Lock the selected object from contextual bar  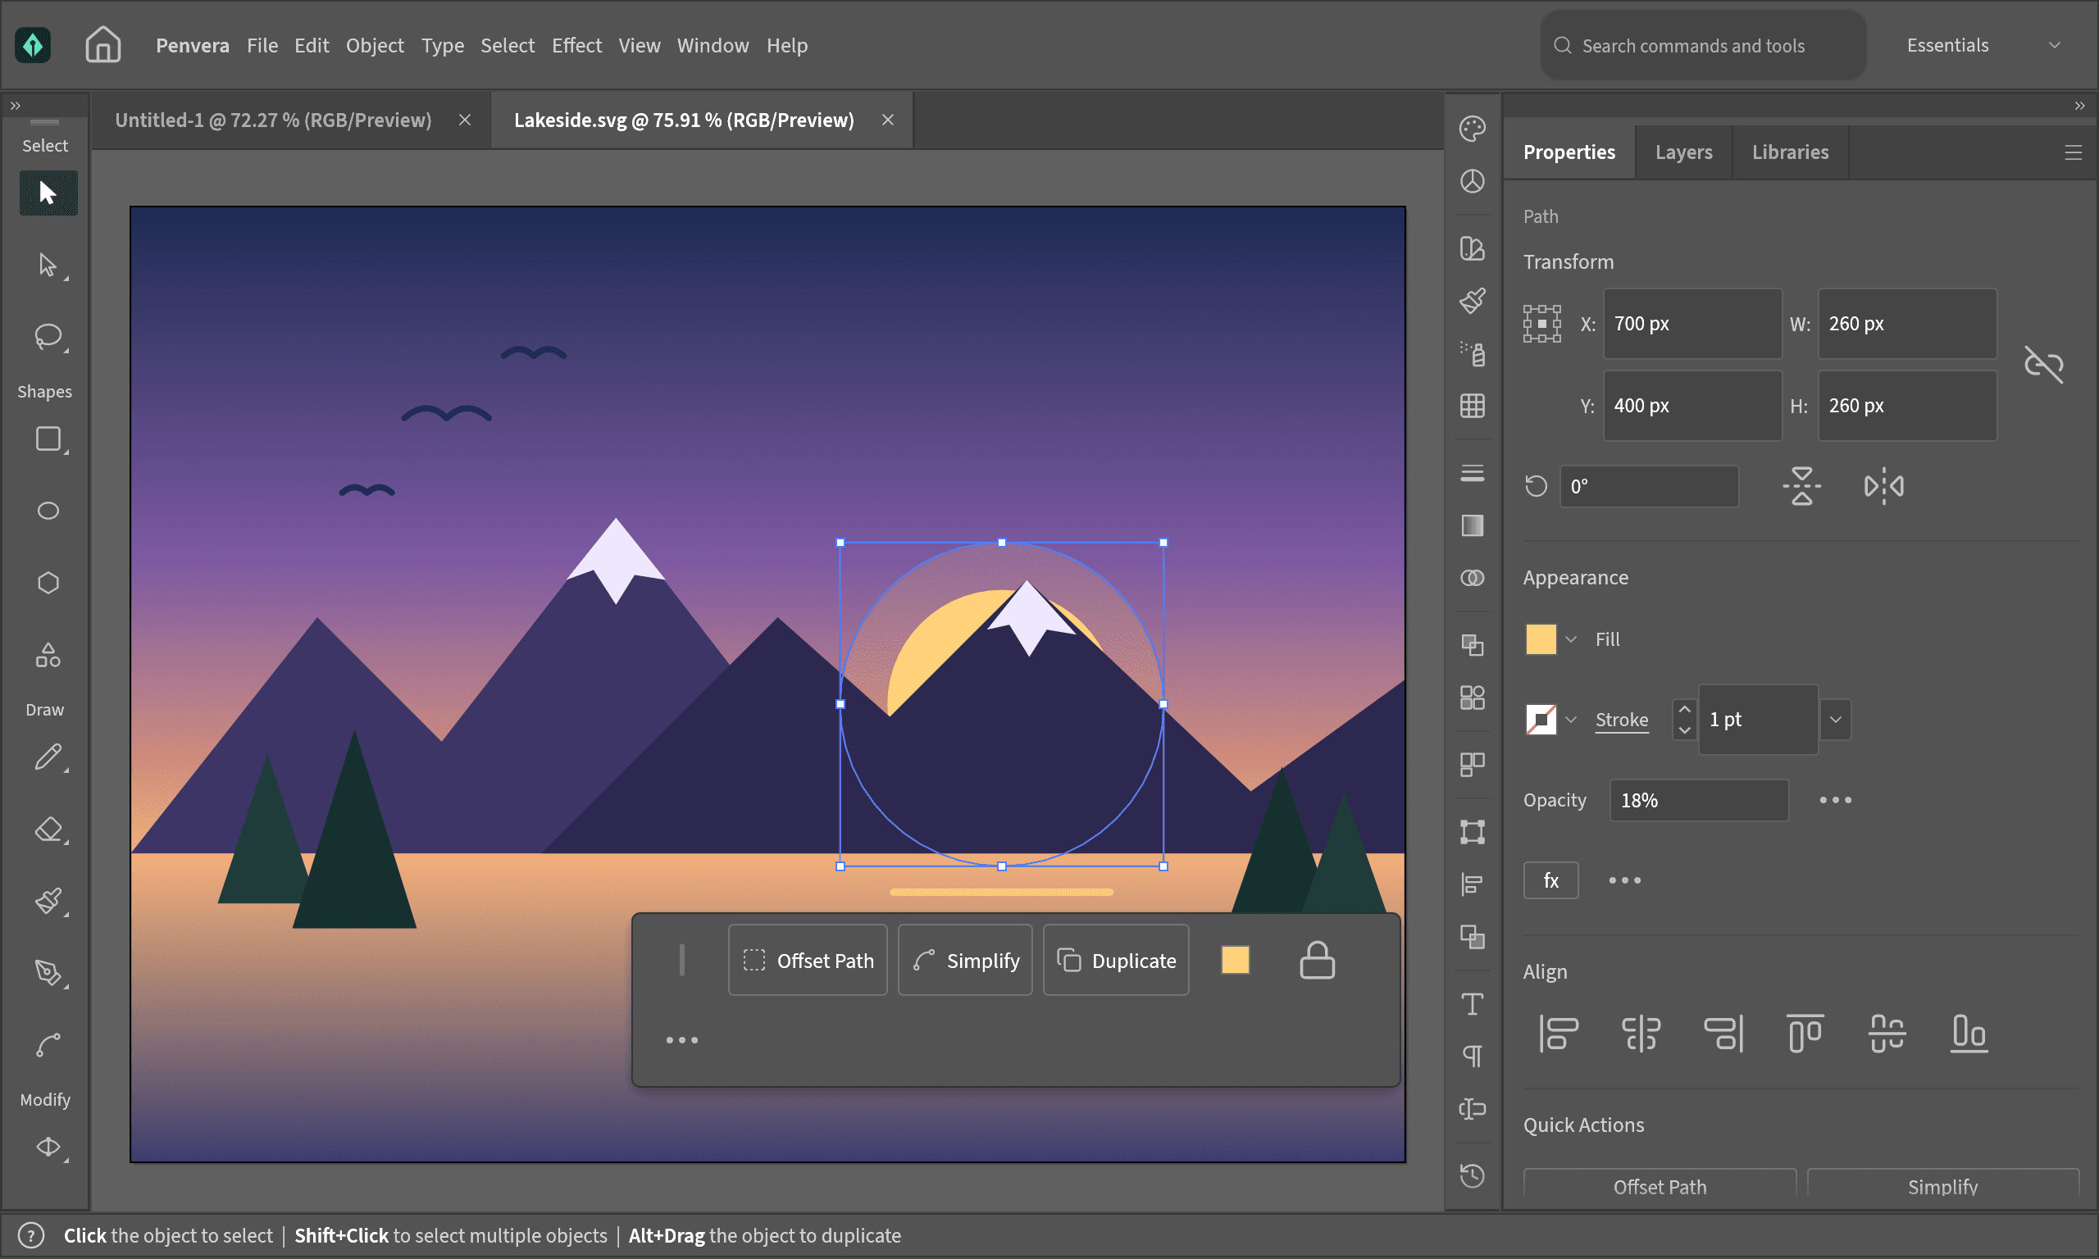[x=1317, y=961]
